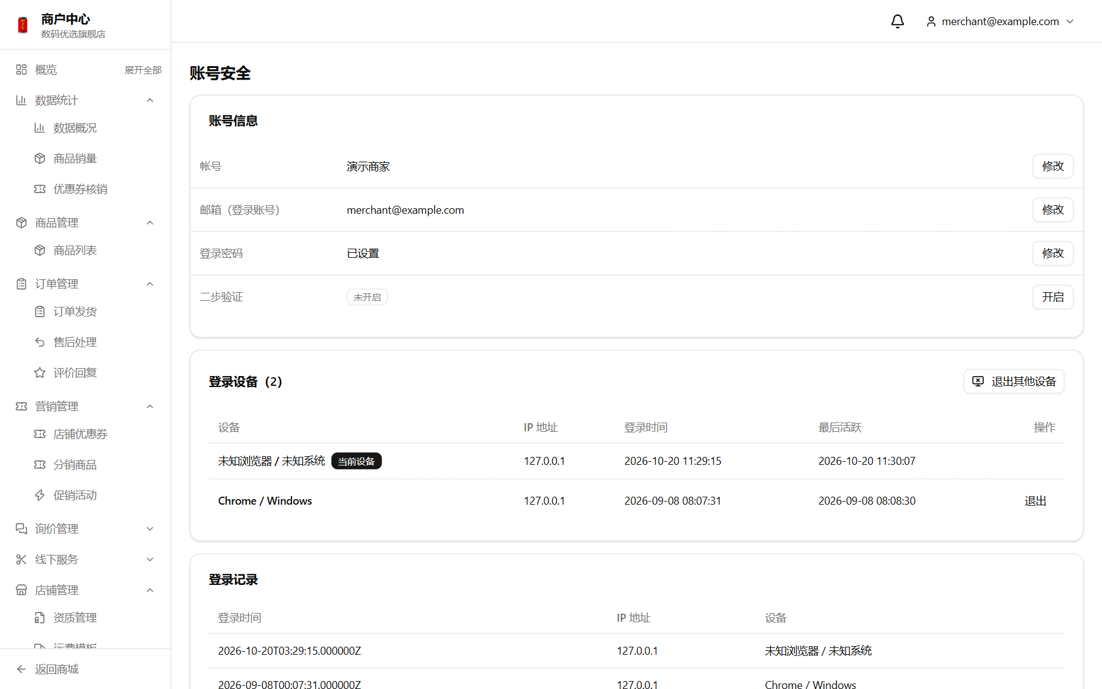Click the 数据概况 bar chart icon
The width and height of the screenshot is (1102, 689).
click(40, 128)
